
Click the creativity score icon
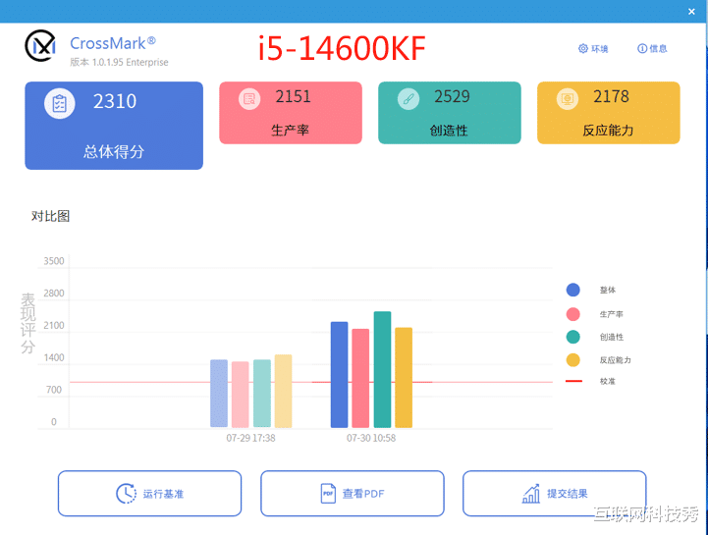[x=408, y=98]
